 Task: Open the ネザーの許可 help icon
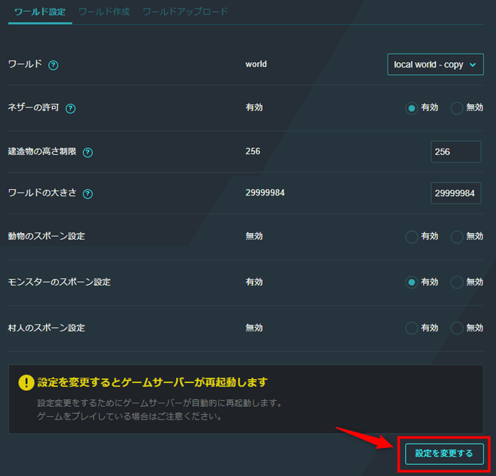[x=71, y=109]
